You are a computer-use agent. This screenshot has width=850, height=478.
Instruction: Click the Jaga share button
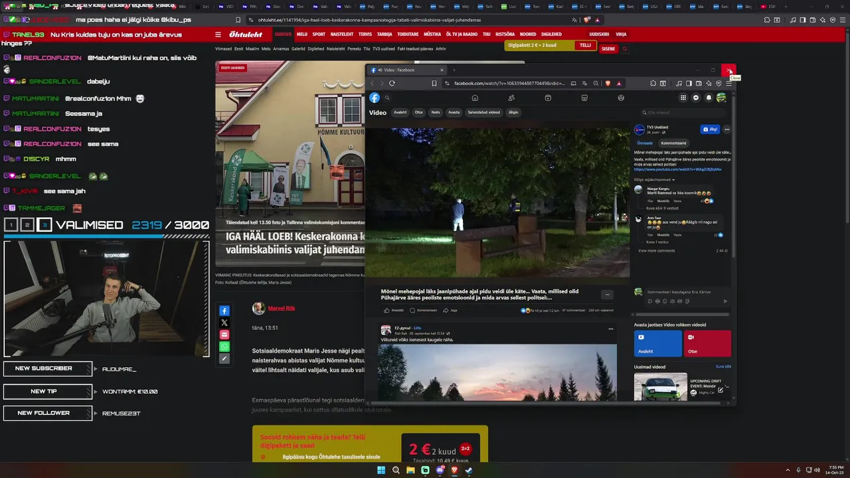click(x=451, y=310)
